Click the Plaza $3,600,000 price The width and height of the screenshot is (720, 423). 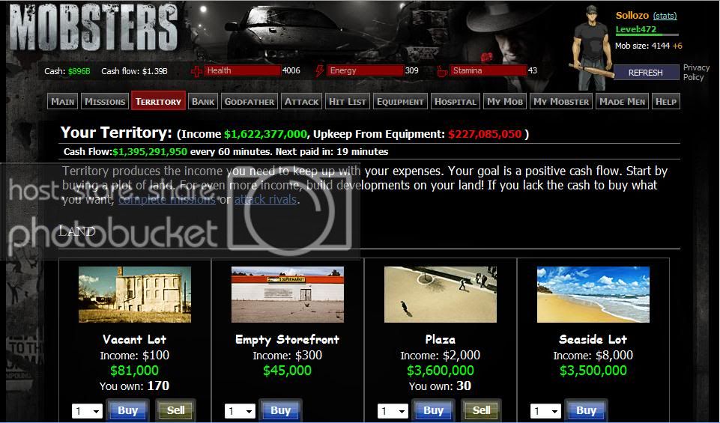(x=441, y=371)
